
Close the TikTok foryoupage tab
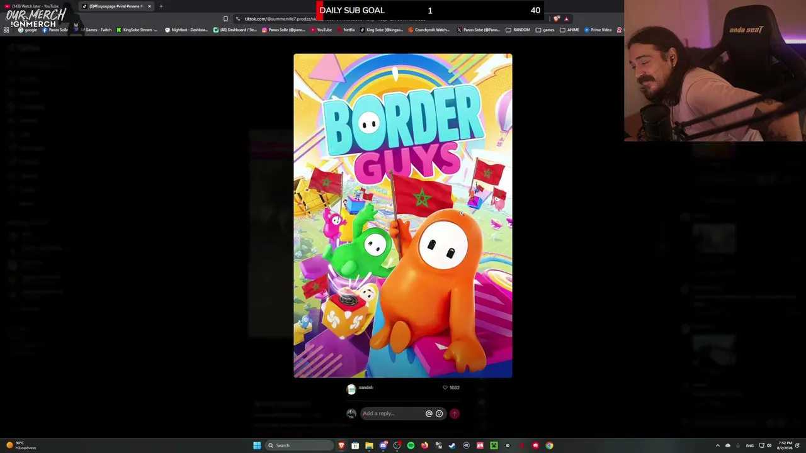click(x=149, y=6)
